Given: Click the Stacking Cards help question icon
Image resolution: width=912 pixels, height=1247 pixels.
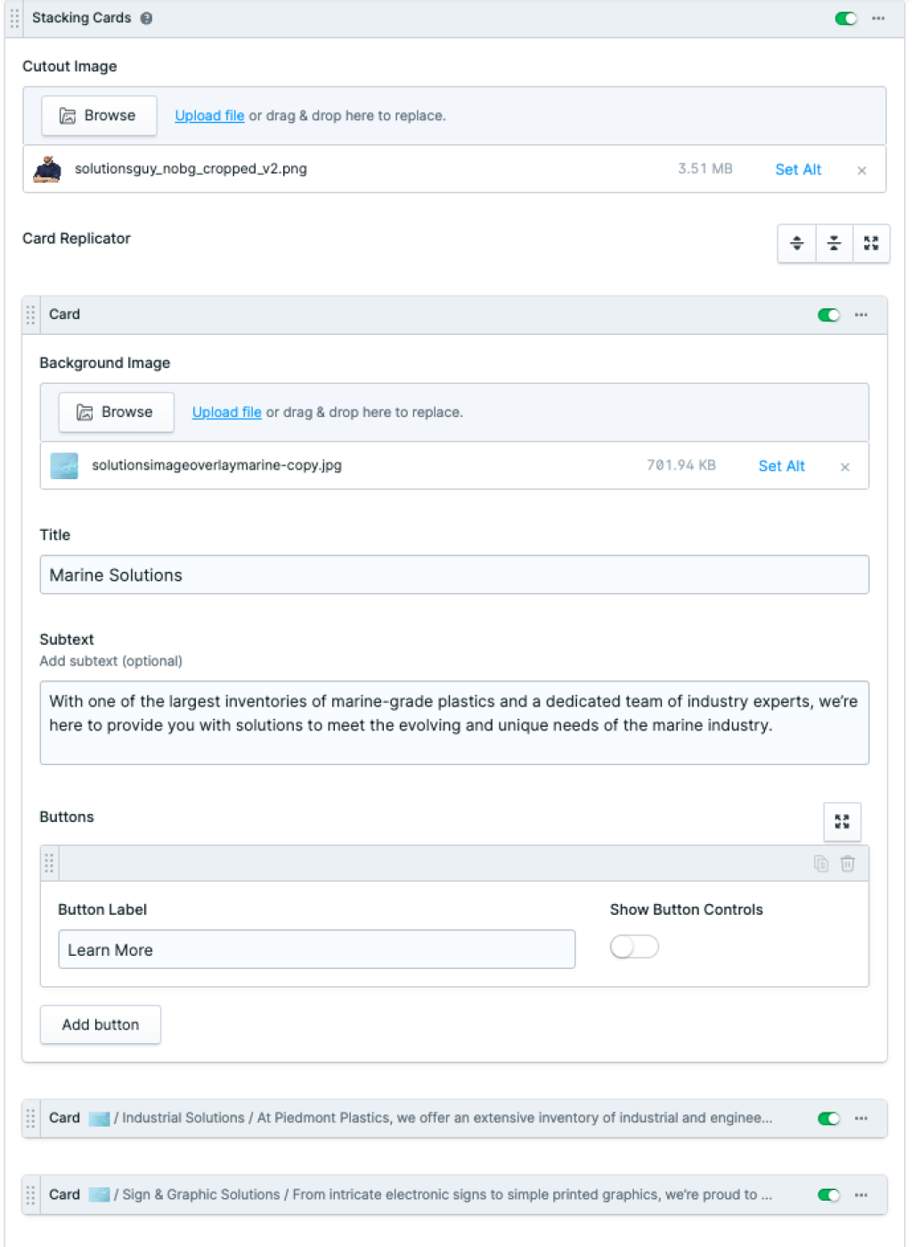Looking at the screenshot, I should click(x=146, y=18).
